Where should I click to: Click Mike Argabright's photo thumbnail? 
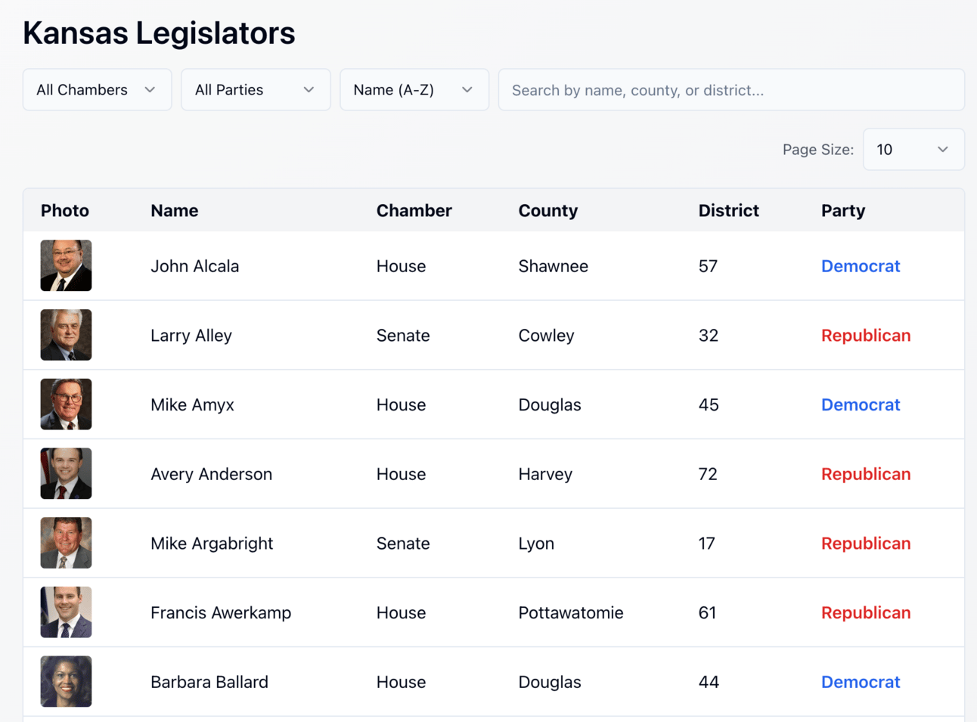point(67,543)
